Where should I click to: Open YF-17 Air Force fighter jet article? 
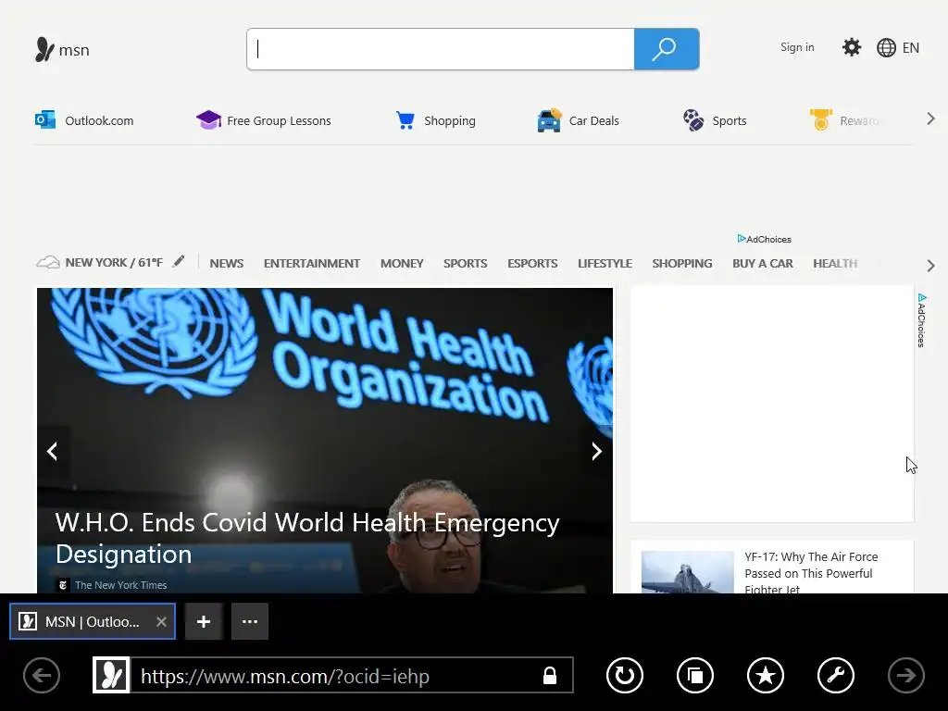(811, 572)
